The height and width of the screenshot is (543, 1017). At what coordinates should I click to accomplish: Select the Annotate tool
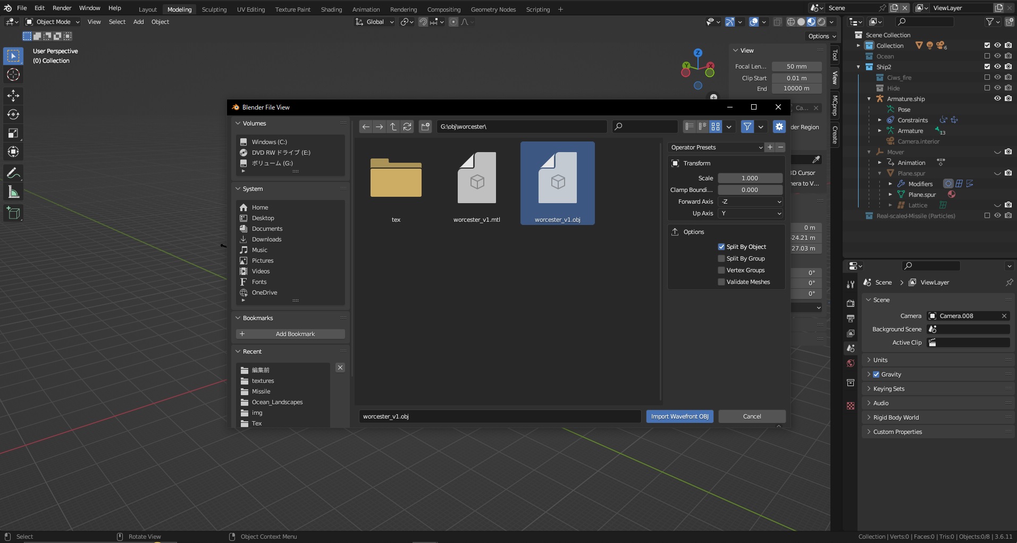point(13,173)
